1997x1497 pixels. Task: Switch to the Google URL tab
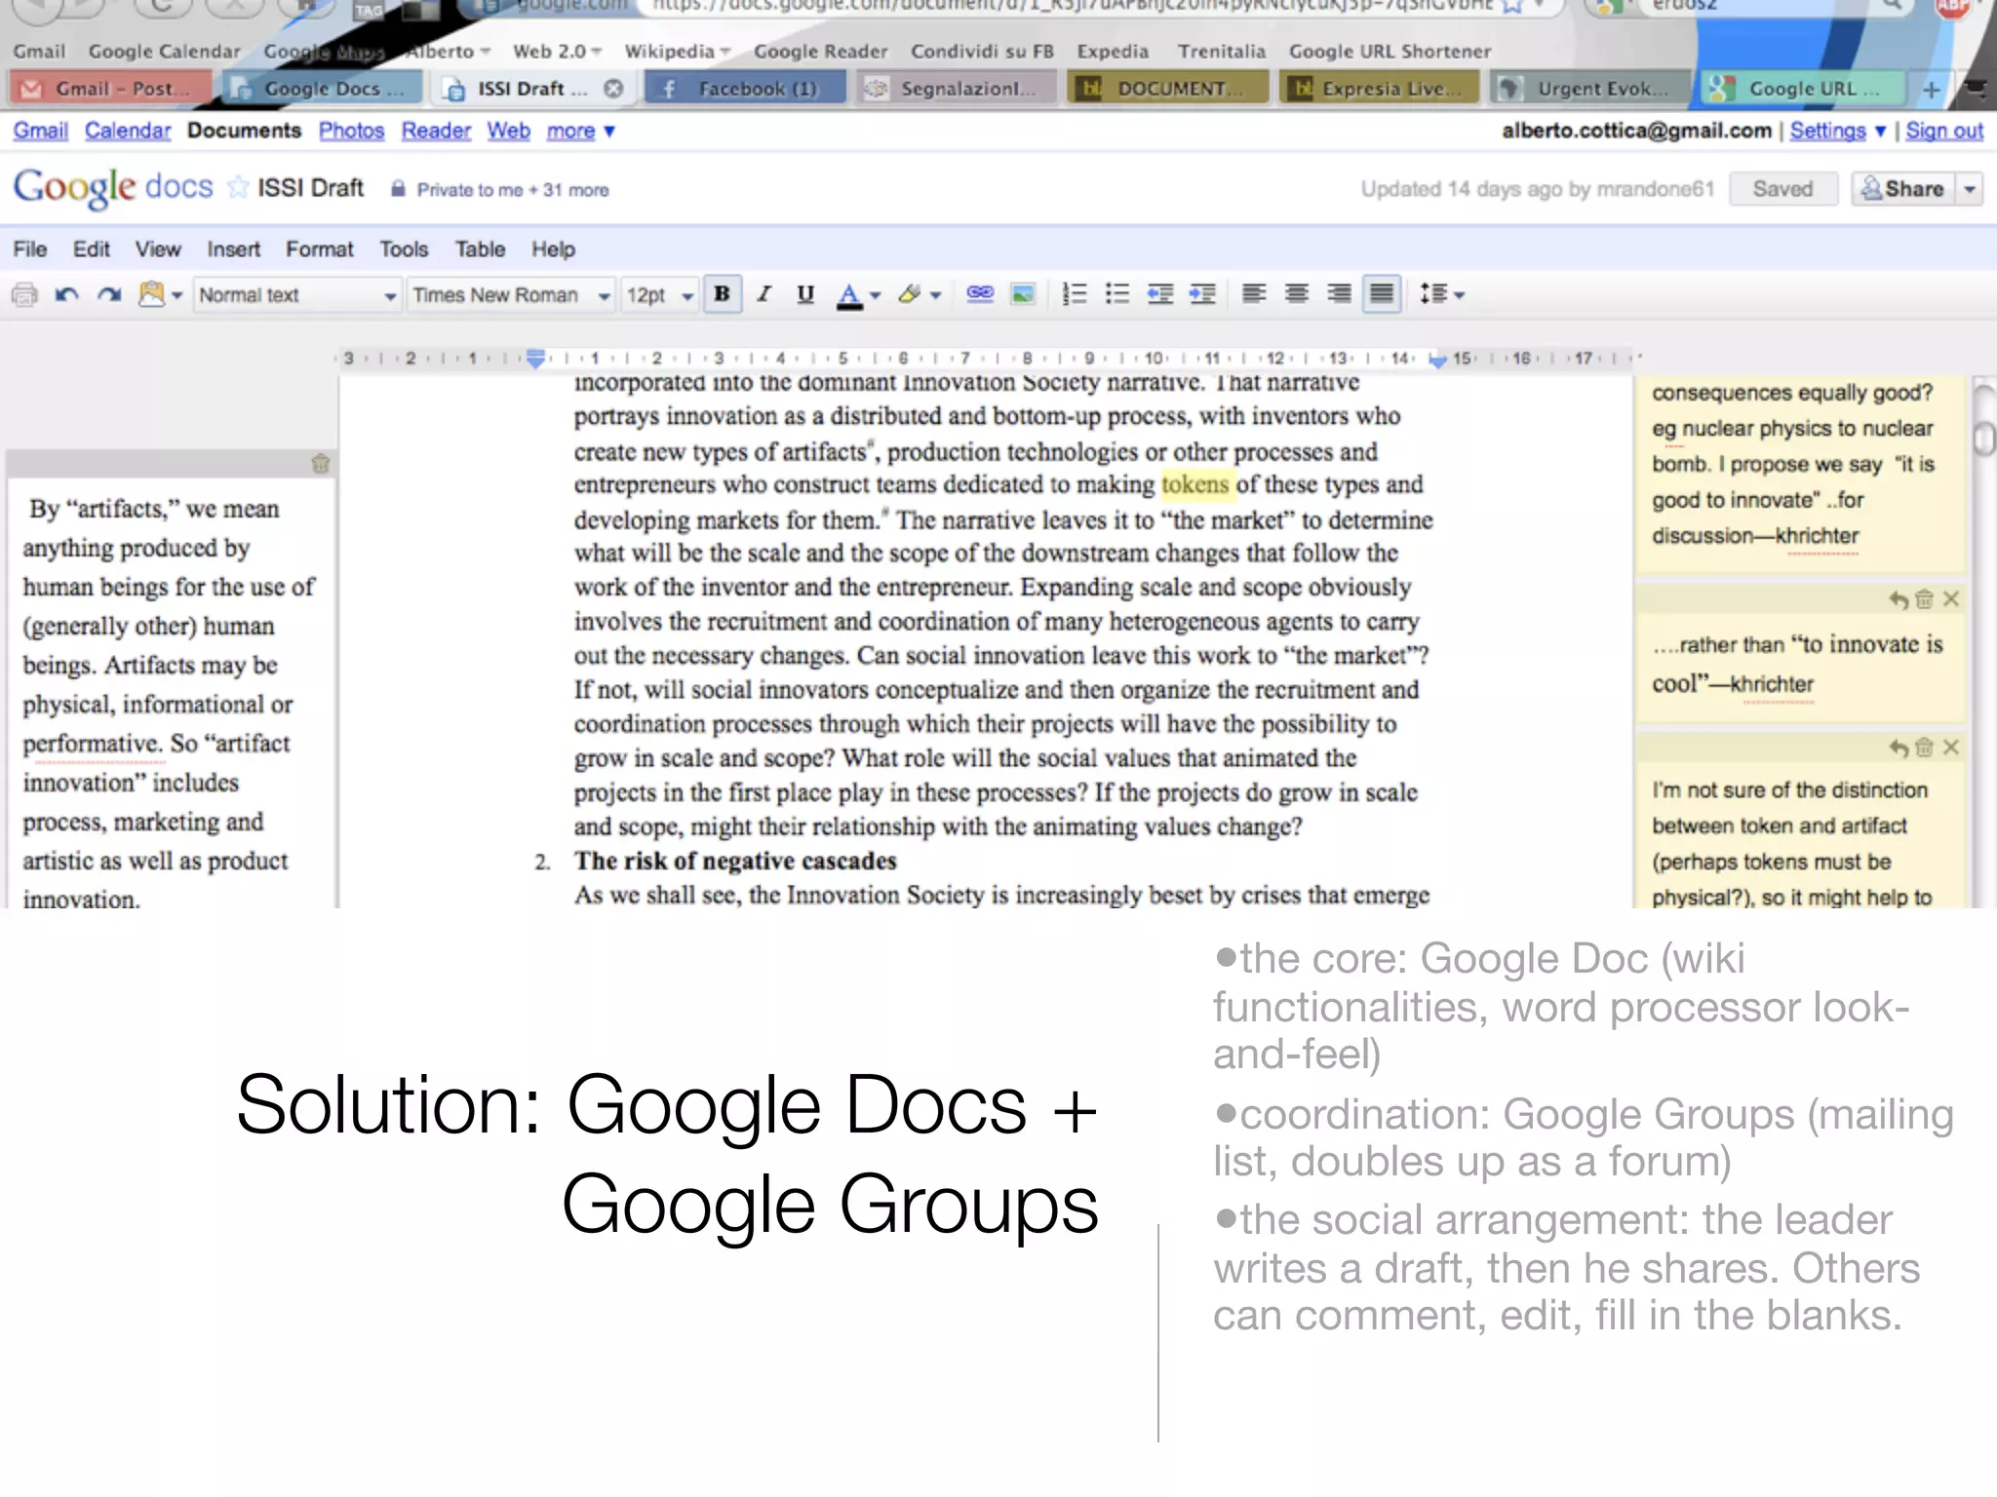point(1802,89)
